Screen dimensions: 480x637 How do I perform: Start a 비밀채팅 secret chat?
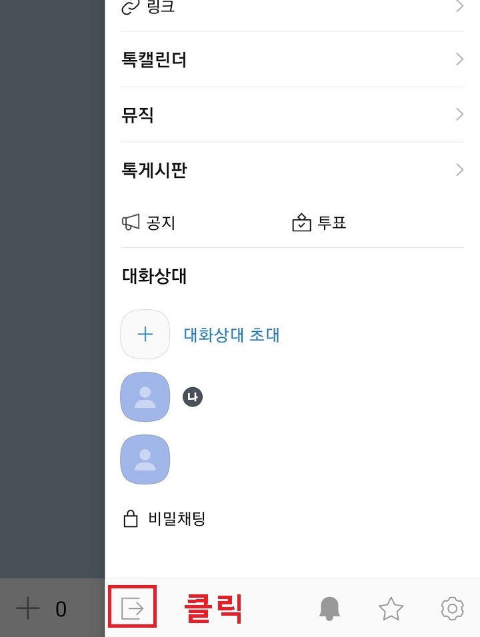click(163, 518)
